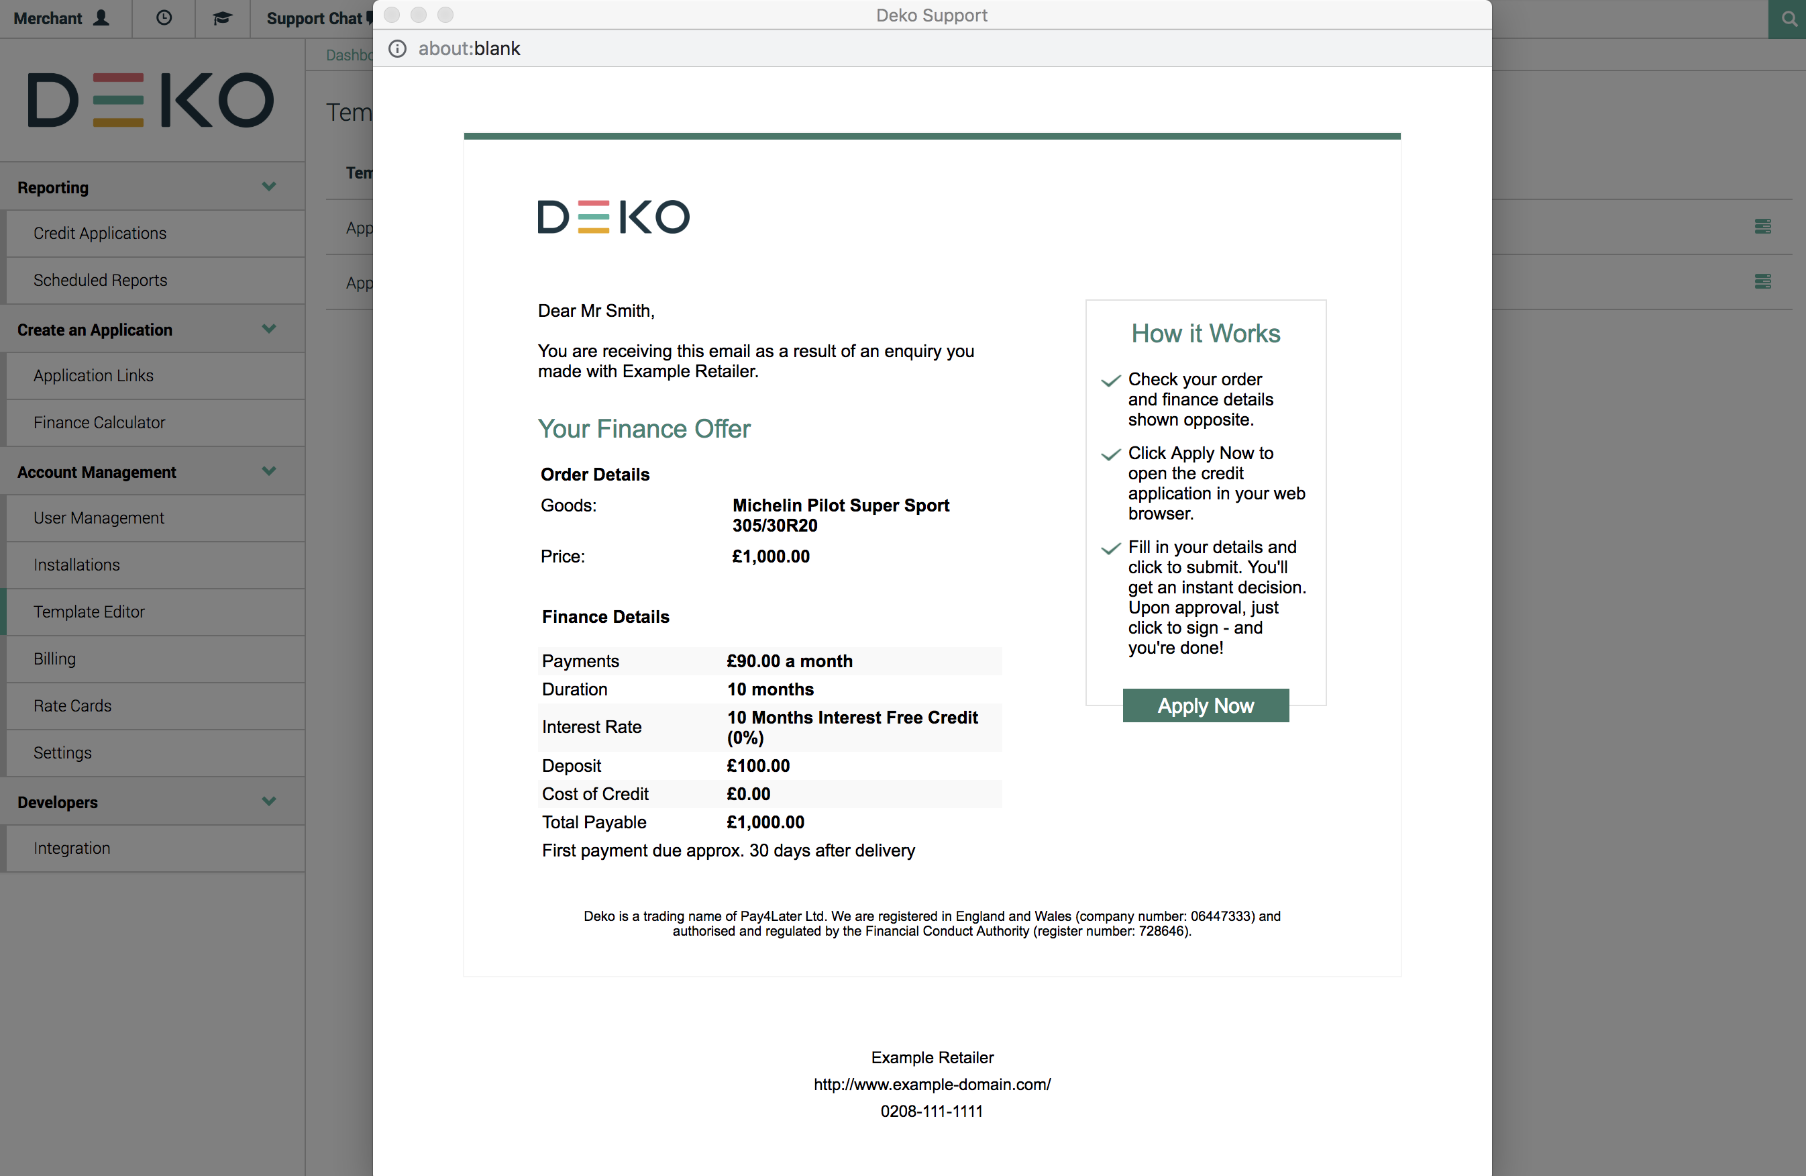The height and width of the screenshot is (1176, 1806).
Task: Click the Merchant user profile icon
Action: coord(101,18)
